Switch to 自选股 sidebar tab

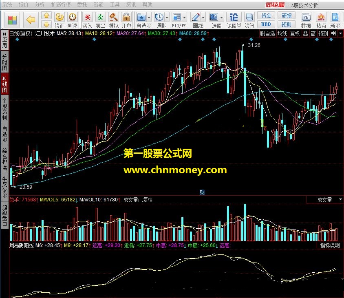4,134
